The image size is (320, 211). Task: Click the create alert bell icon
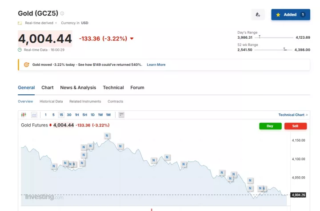(258, 15)
